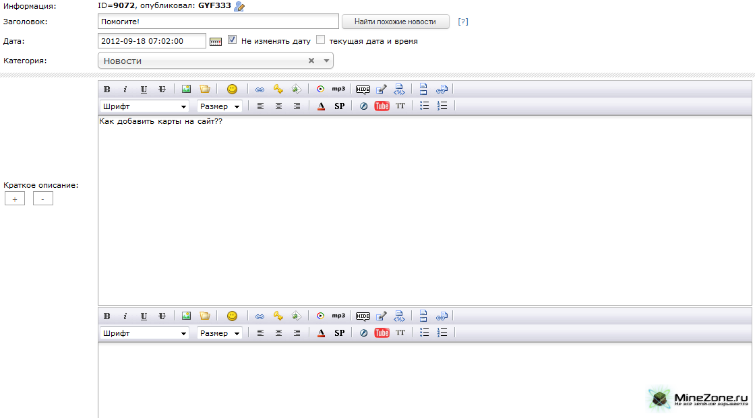Image resolution: width=755 pixels, height=418 pixels.
Task: Click the strikethrough icon in the bottom editor toolbar
Action: pos(162,316)
